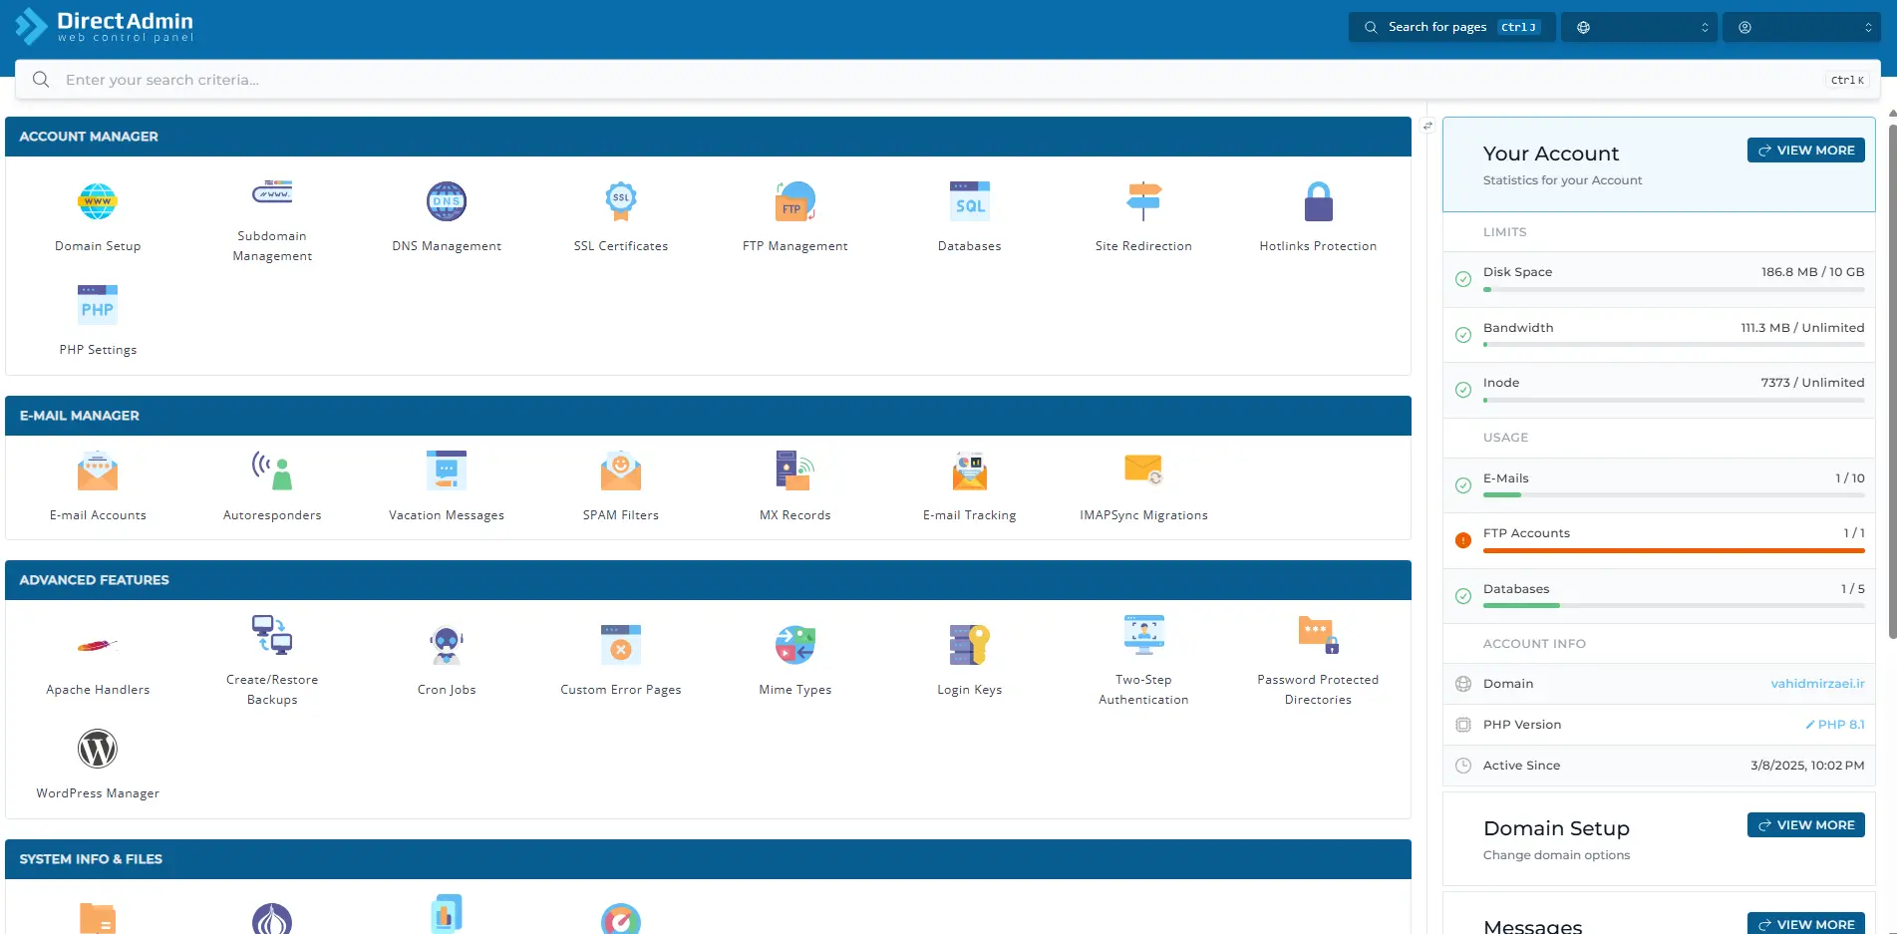Open Apache Handlers feather icon
Screen dimensions: 1897x934
(x=98, y=645)
